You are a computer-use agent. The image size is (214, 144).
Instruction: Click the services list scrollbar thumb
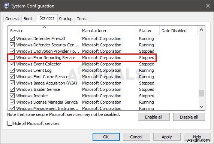(201, 94)
